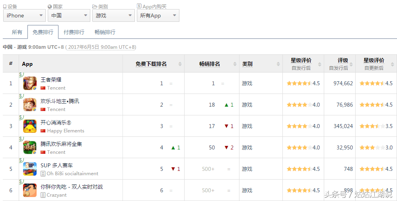Viewport: 397px width, 201px height.
Task: Click grossing rank 18 for 欢乐斗地主
Action: pyautogui.click(x=212, y=105)
